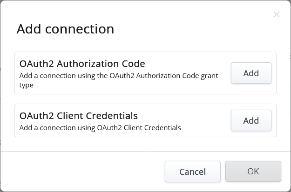Click the 'OAuth2 Client Credentials' heading

click(x=78, y=116)
